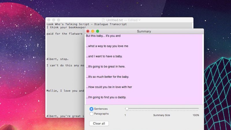Maximize the Summary window with green button

[98, 31]
